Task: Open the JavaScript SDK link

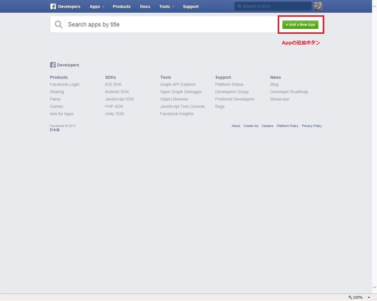Action: coord(119,99)
